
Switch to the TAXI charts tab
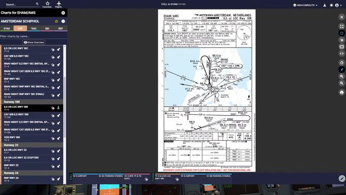coord(34,29)
